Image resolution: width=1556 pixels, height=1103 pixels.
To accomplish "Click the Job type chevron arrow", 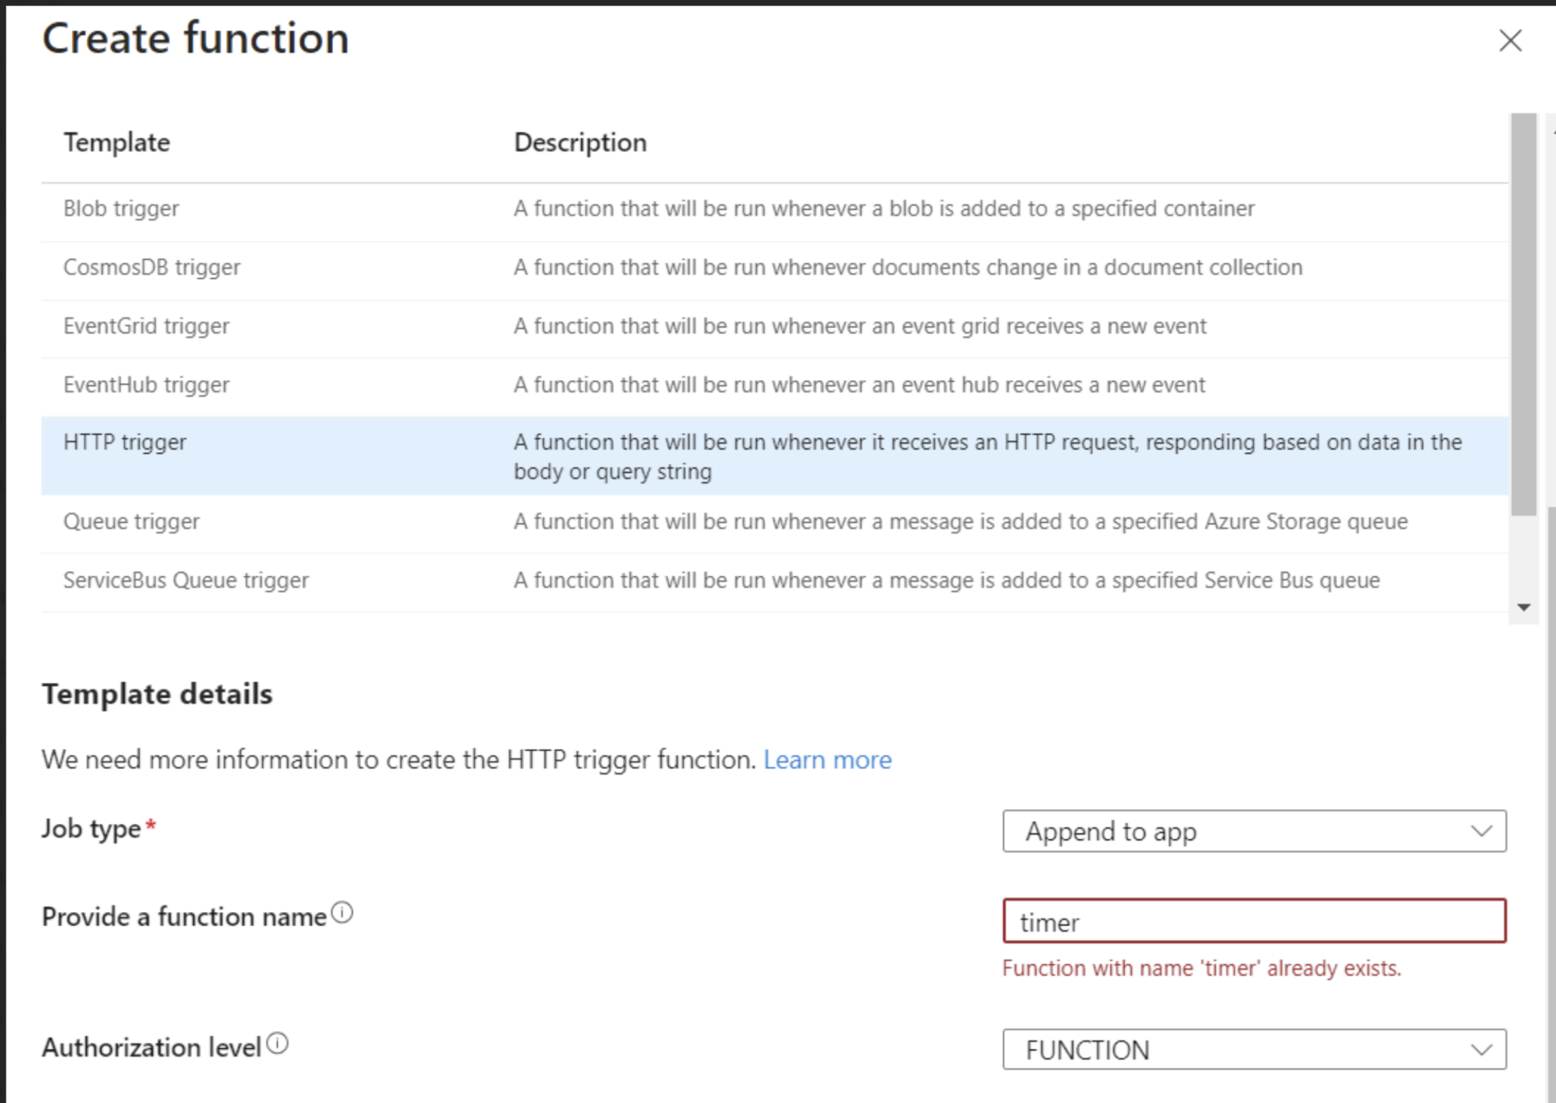I will tap(1481, 831).
